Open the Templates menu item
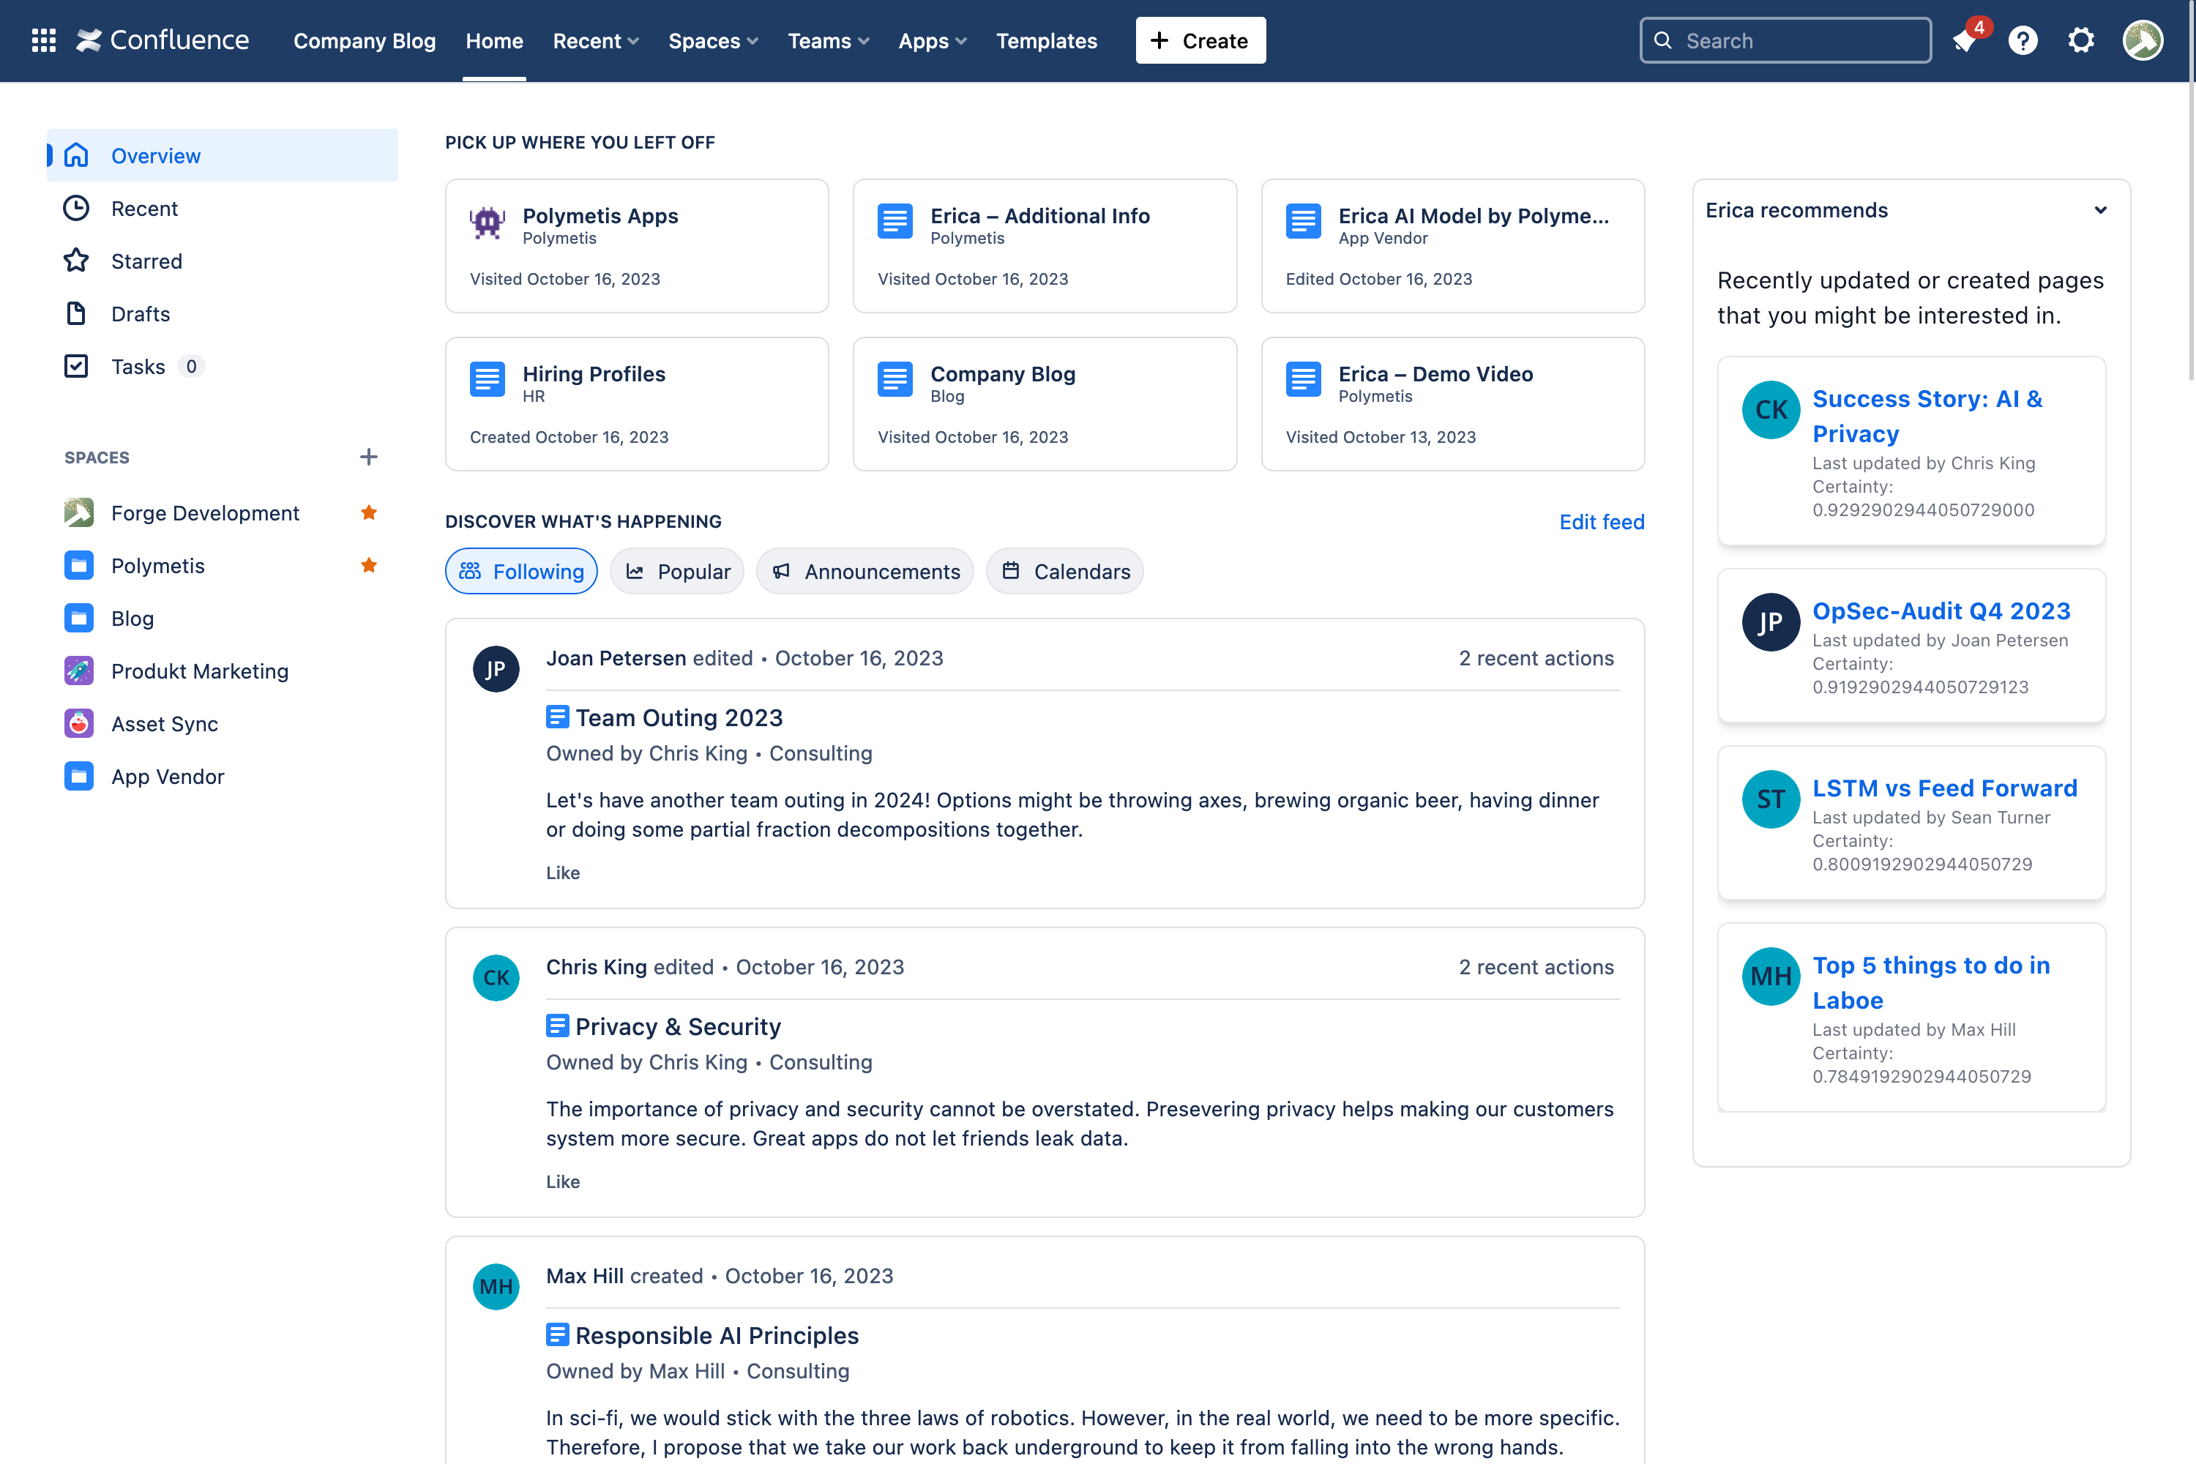 click(1046, 40)
